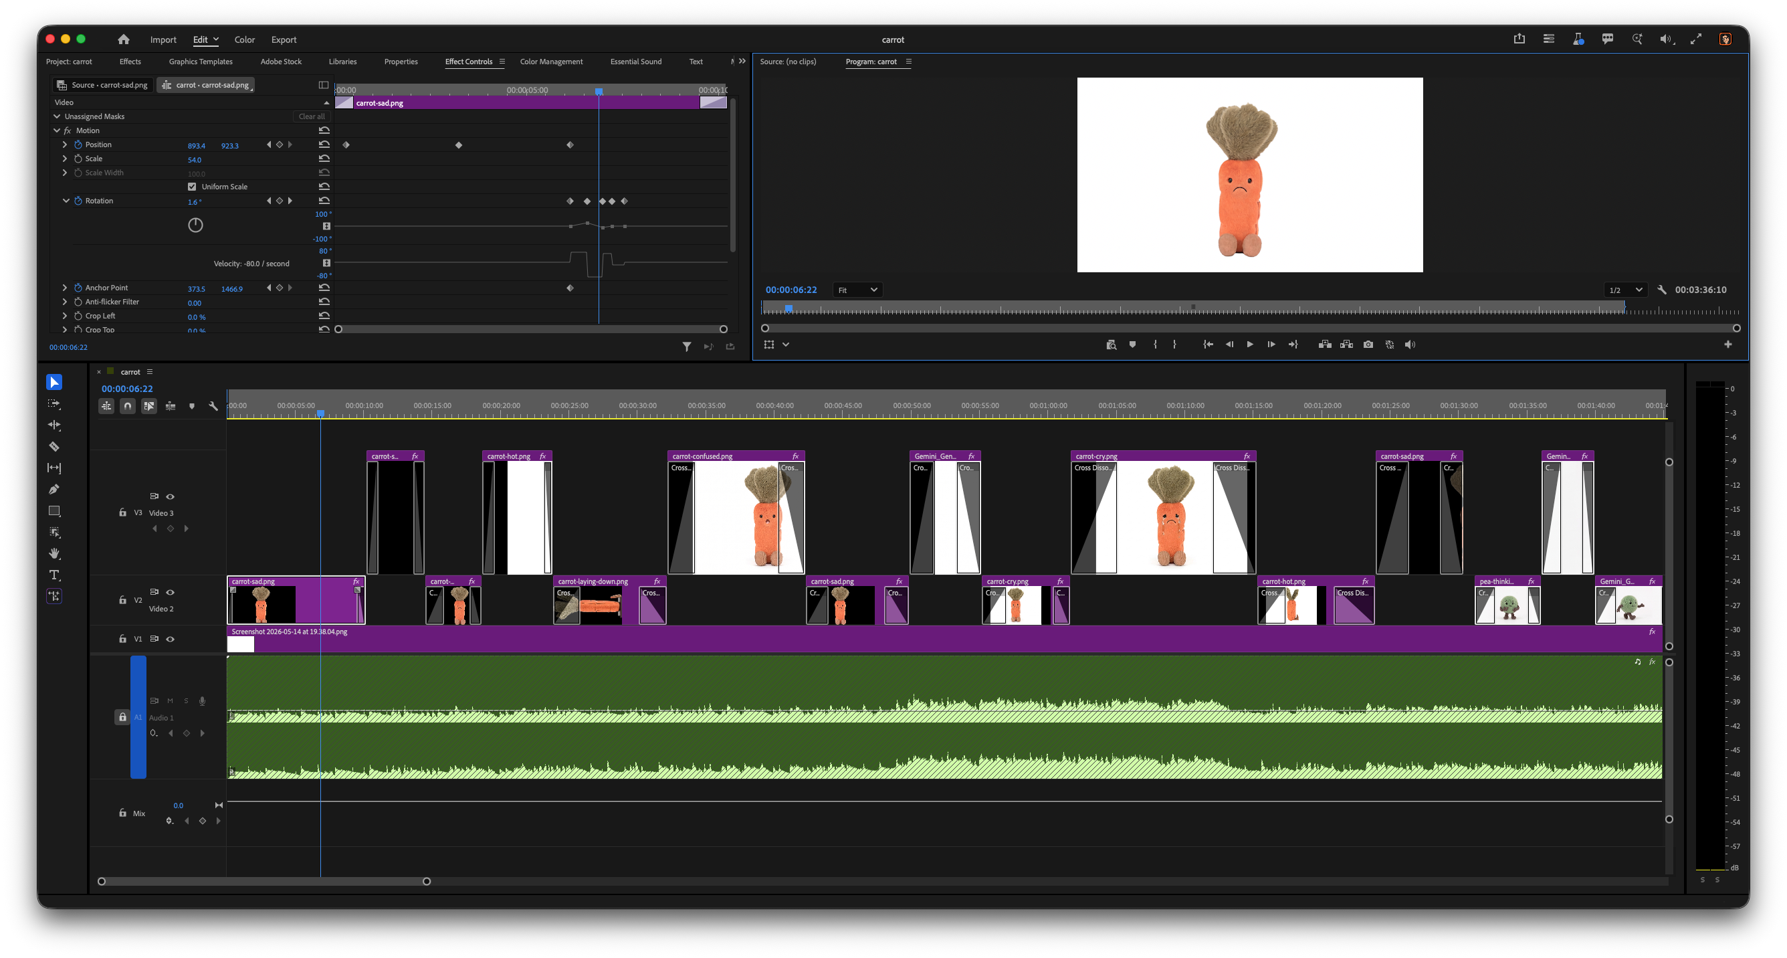This screenshot has width=1787, height=958.
Task: Select the Razor tool
Action: click(x=54, y=447)
